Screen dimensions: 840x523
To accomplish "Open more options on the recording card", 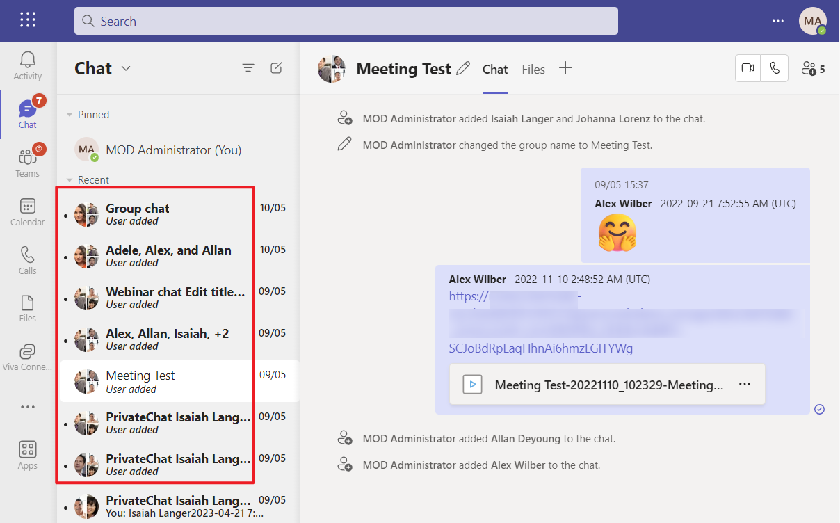I will (745, 384).
